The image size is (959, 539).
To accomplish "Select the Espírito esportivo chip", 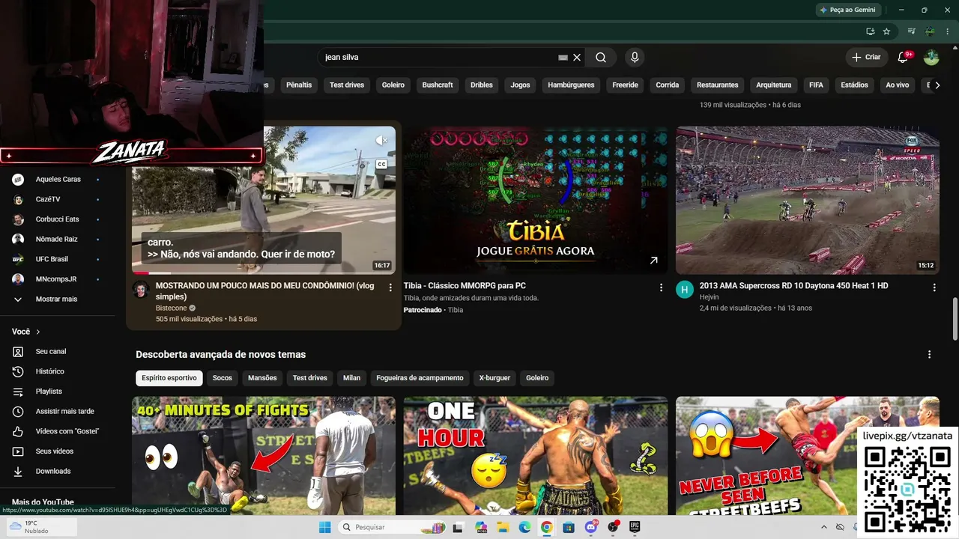I will pos(169,378).
